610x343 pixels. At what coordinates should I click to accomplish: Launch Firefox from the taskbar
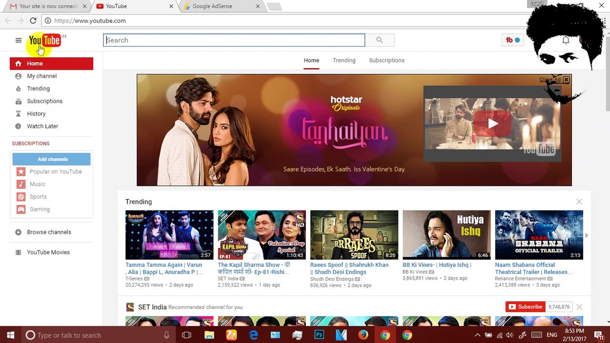(x=363, y=335)
